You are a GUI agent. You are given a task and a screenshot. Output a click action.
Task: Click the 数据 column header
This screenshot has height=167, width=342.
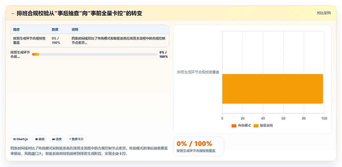click(55, 30)
